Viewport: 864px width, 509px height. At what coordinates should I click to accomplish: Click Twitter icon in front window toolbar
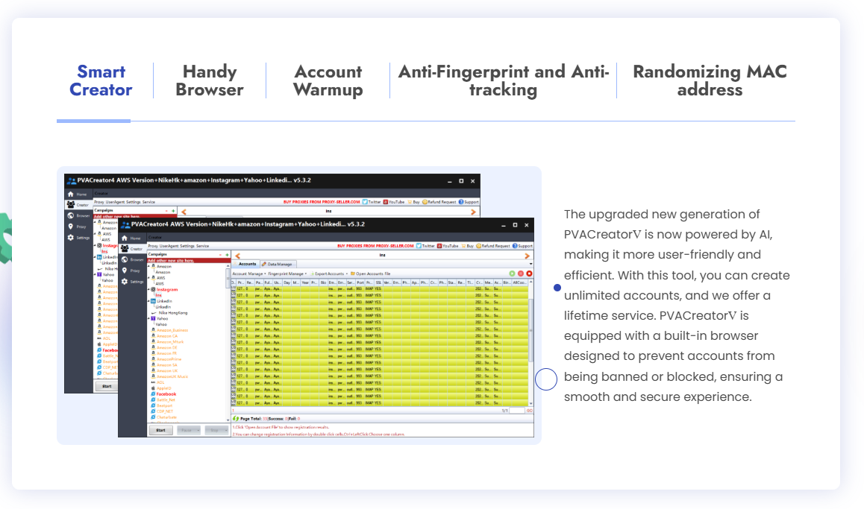[419, 246]
